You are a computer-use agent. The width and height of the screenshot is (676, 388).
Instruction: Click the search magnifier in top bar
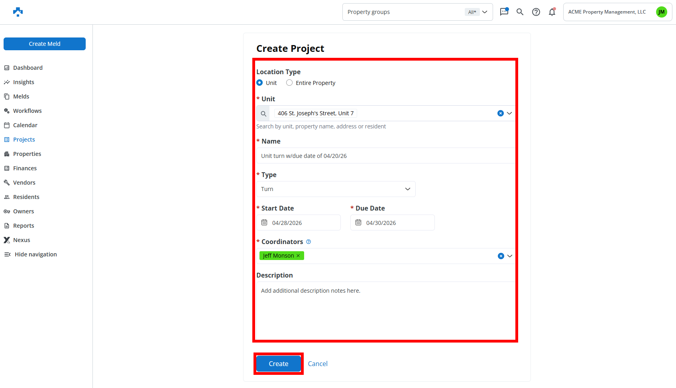click(520, 12)
